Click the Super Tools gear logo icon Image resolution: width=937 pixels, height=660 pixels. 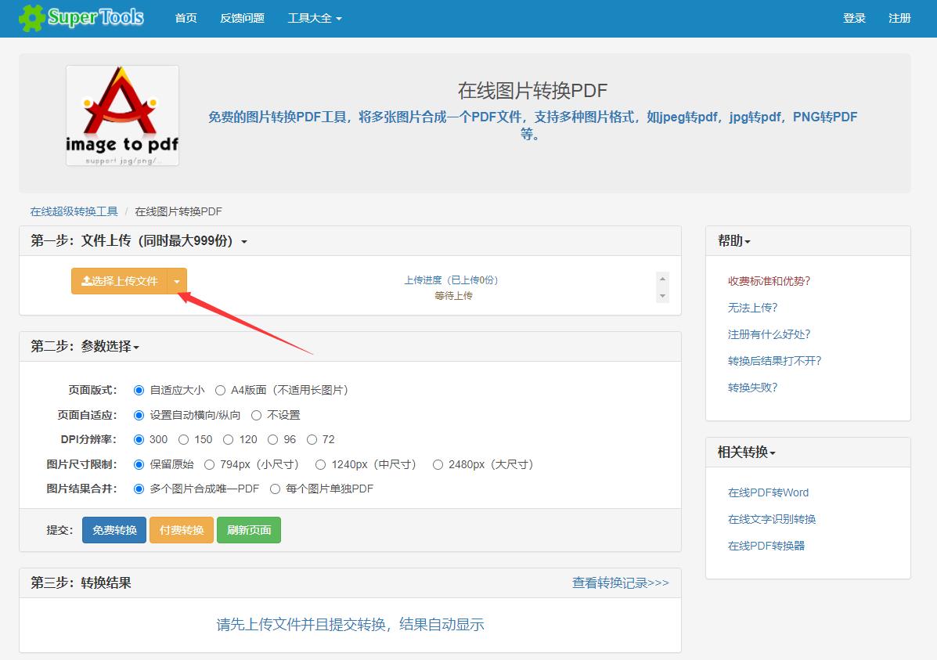tap(32, 17)
